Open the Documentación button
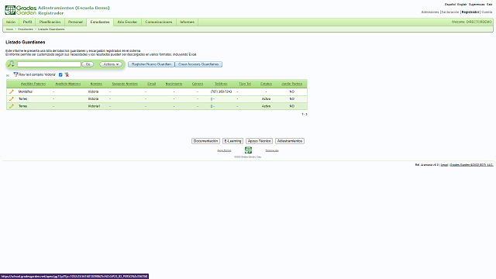 pyautogui.click(x=205, y=141)
